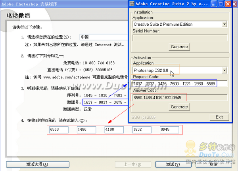Click the 取消 button
238x171 pixels.
click(214, 164)
